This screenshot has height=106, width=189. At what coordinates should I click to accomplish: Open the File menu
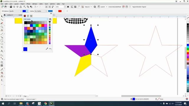[2, 4]
